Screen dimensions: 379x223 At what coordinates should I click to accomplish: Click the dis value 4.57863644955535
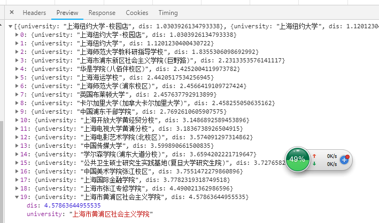point(72,205)
